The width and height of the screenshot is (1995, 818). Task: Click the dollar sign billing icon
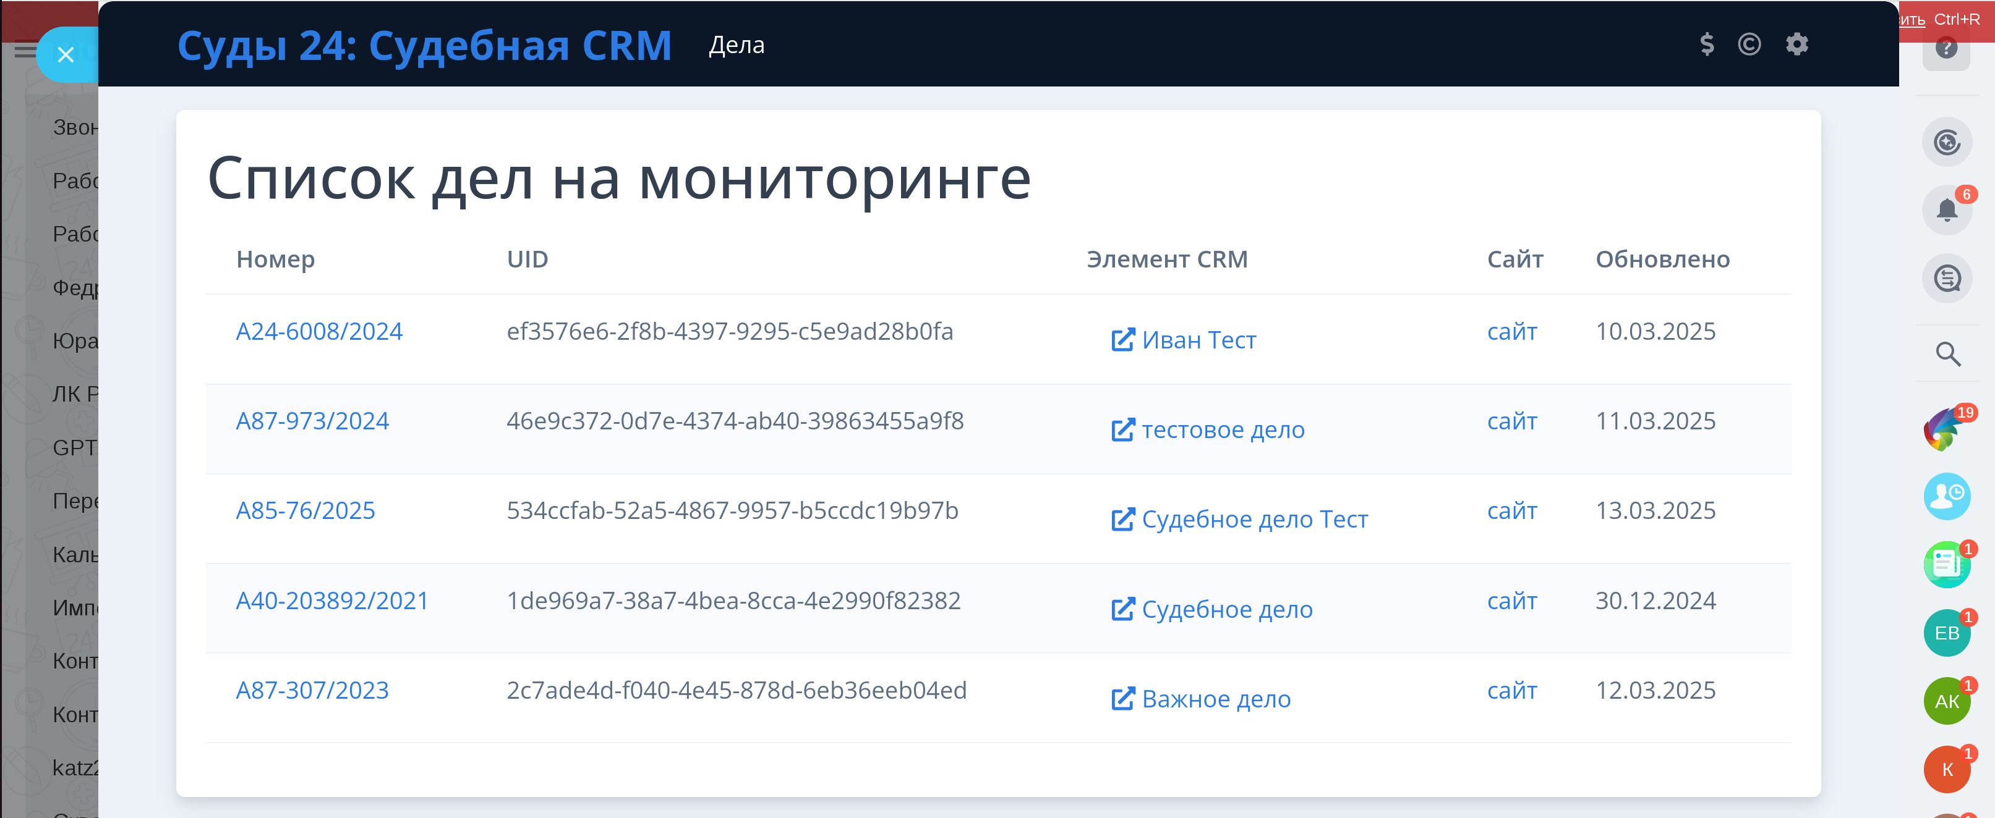click(x=1706, y=44)
